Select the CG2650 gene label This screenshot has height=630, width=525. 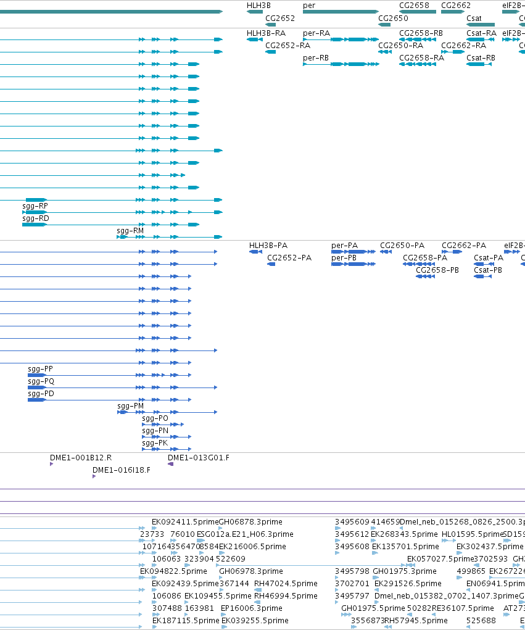393,18
